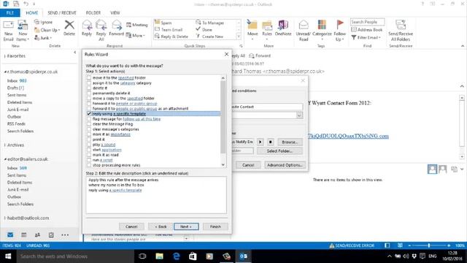The width and height of the screenshot is (467, 263).
Task: Switch to the VIEW ribbon tab
Action: point(115,13)
